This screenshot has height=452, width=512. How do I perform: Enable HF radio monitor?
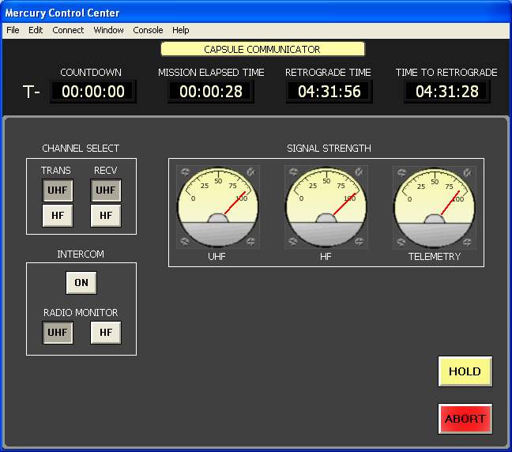105,333
